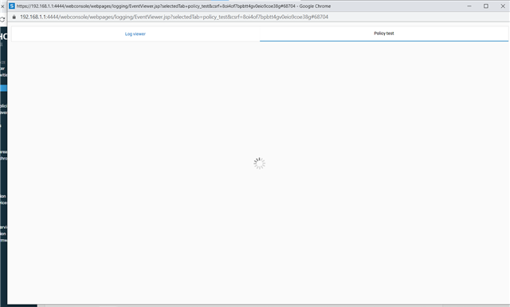Open the sidebar item showing 'vitie'
Screen dimensions: 510x307
pos(3,75)
